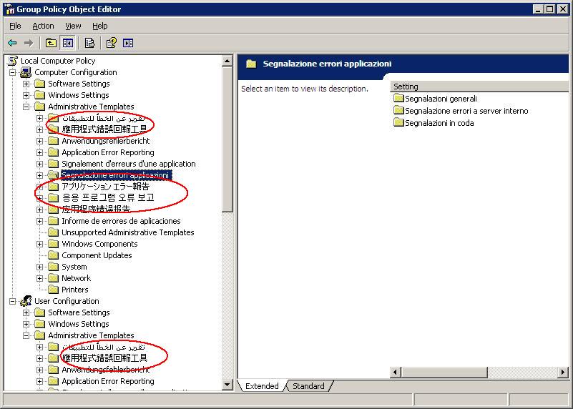This screenshot has height=409, width=573.
Task: Select Anwendungsfehlerbericht under Computer Configuration
Action: [x=106, y=141]
